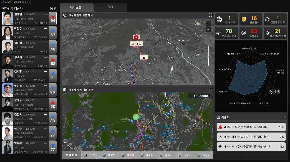Screen dimensions: 290x162
Task: Click the 선택 해제 button
Action: [72, 155]
